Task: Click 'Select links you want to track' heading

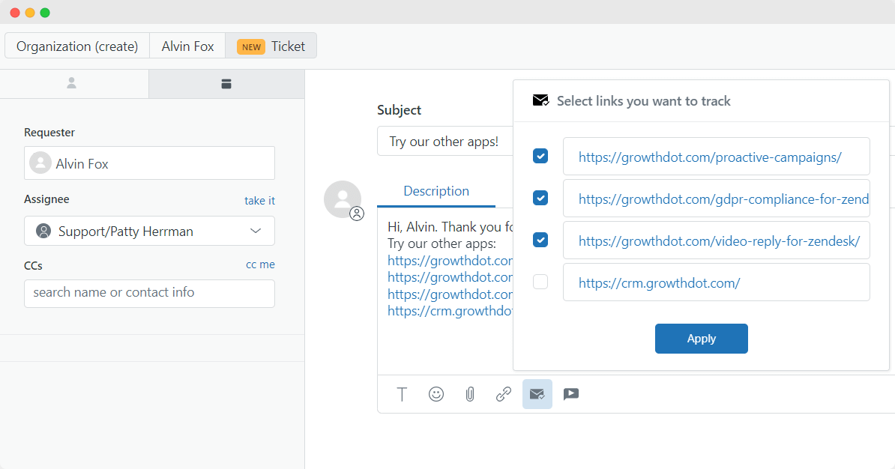Action: (643, 101)
